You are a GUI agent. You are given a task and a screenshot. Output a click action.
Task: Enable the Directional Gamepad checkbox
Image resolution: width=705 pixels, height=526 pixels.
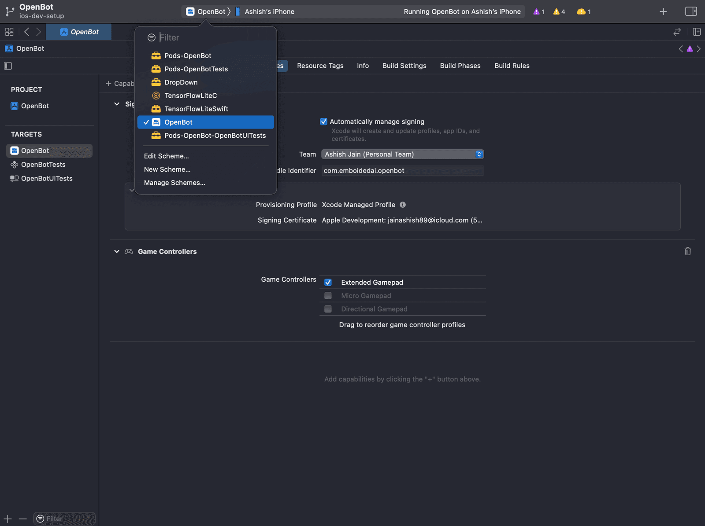point(328,309)
